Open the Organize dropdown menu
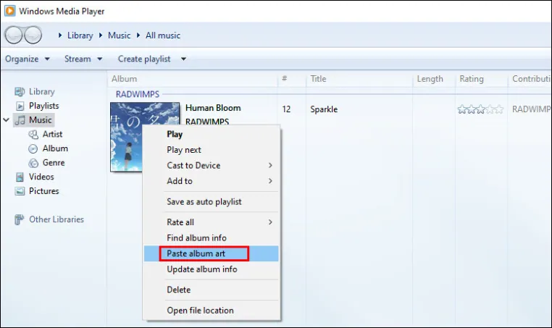 tap(27, 59)
